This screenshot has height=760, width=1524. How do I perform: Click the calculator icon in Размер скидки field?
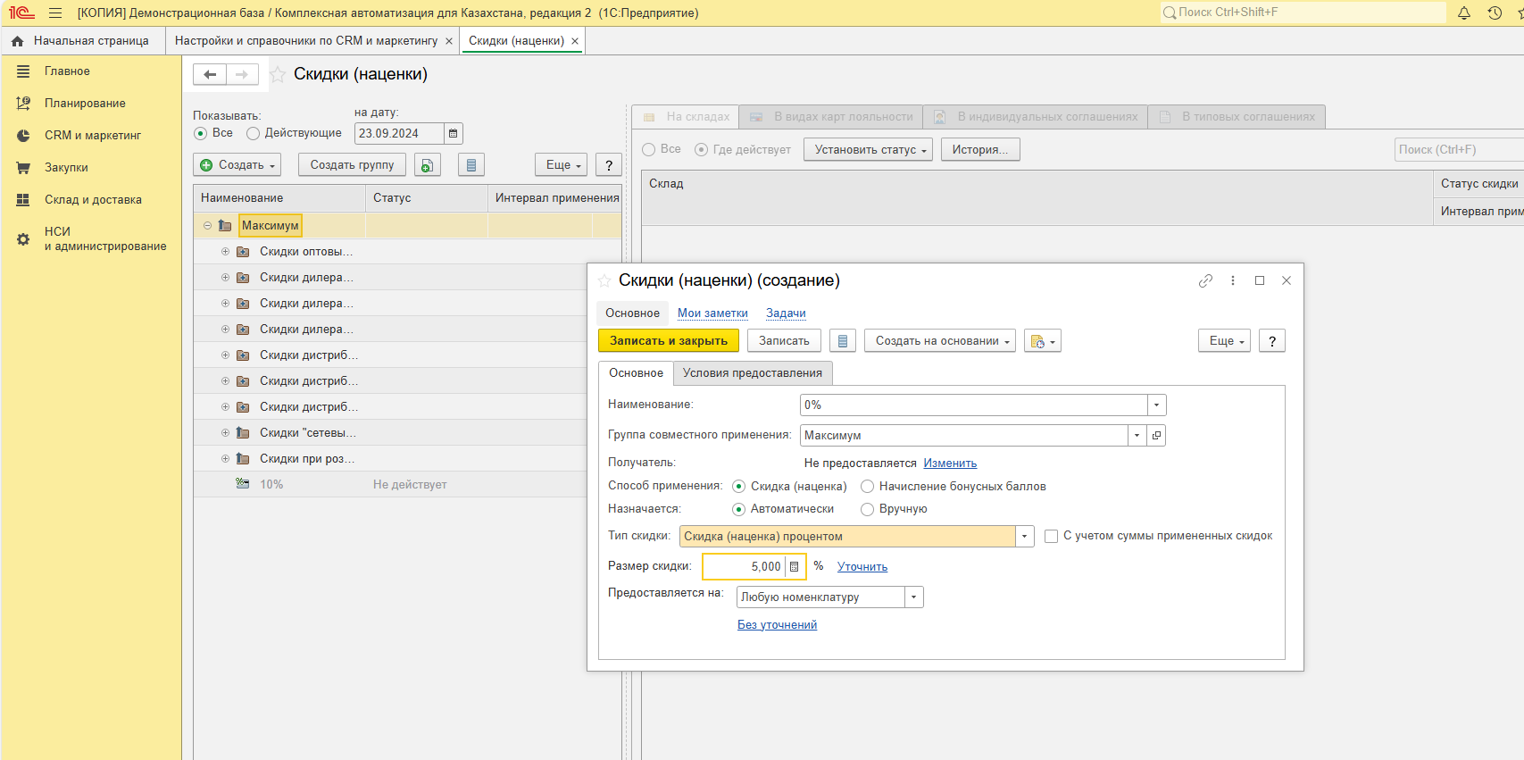[794, 567]
